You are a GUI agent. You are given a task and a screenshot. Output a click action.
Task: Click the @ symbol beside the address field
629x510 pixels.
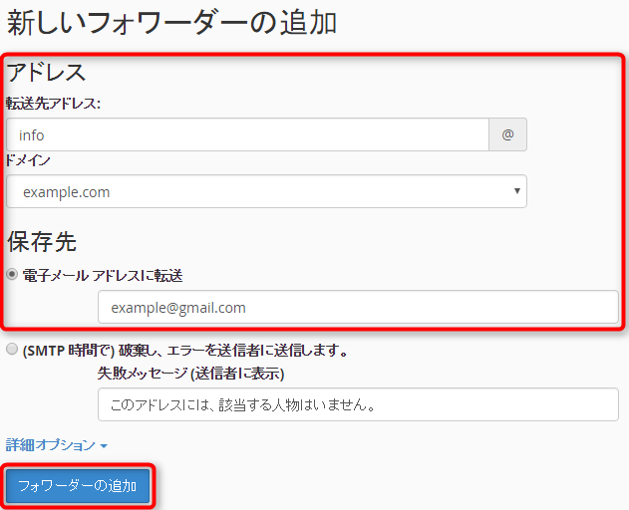tap(507, 135)
